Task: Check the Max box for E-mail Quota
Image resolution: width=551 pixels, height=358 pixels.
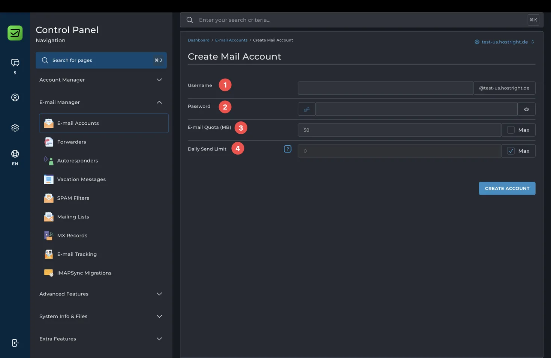Action: tap(511, 130)
